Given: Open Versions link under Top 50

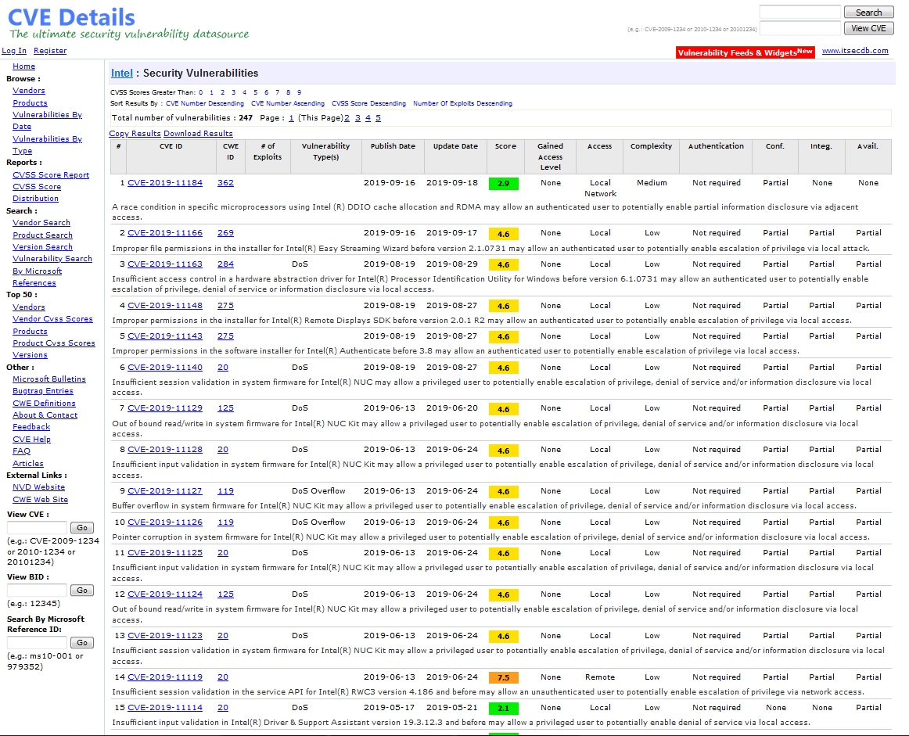Looking at the screenshot, I should click(31, 354).
